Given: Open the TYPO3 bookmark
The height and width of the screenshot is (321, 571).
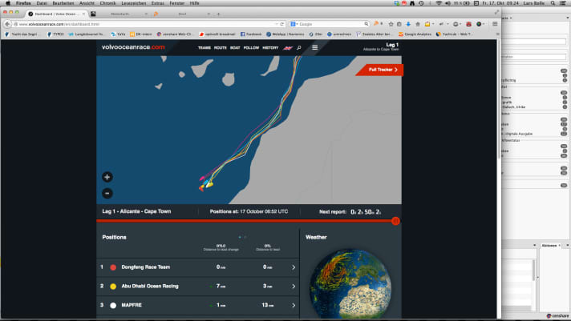Looking at the screenshot, I should (x=55, y=34).
